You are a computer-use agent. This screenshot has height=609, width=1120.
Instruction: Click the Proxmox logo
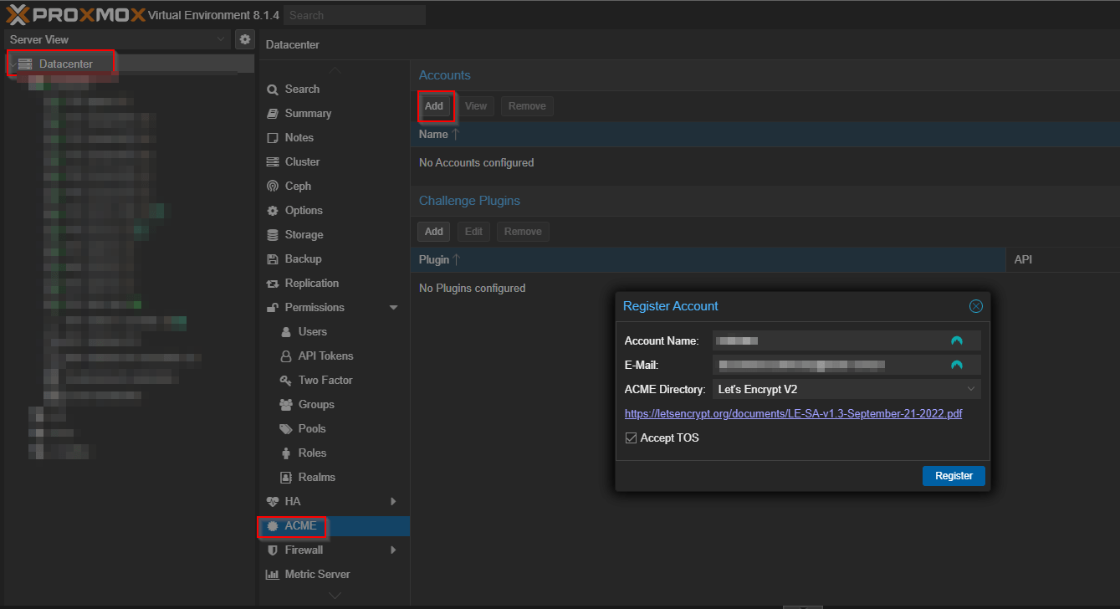[74, 15]
